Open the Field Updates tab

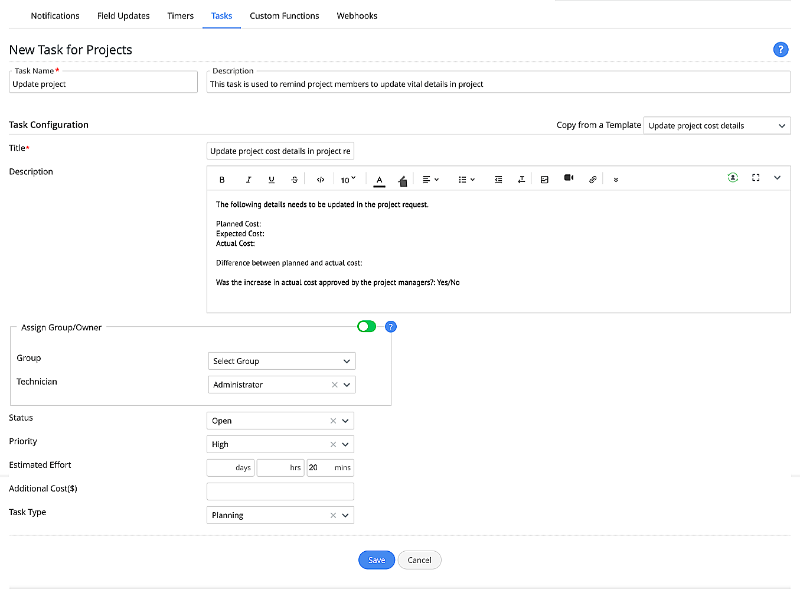(123, 16)
